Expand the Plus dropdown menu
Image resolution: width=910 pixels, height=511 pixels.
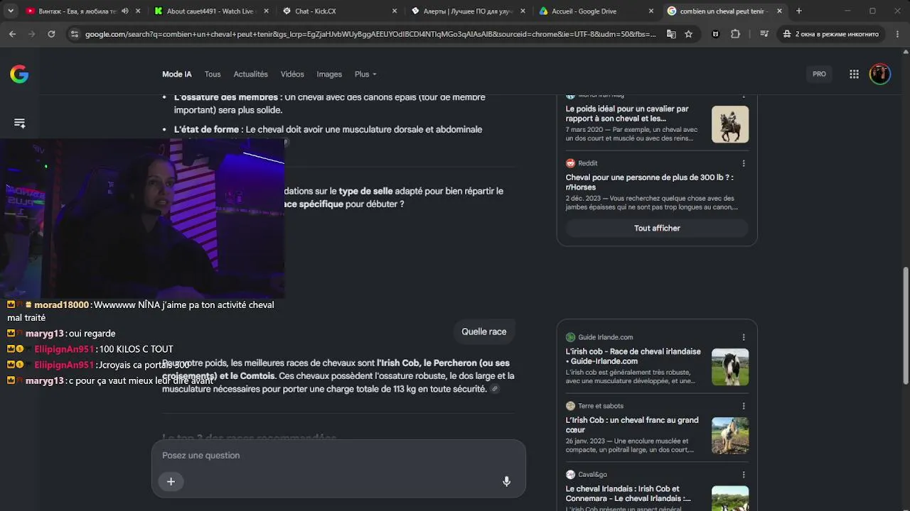365,74
